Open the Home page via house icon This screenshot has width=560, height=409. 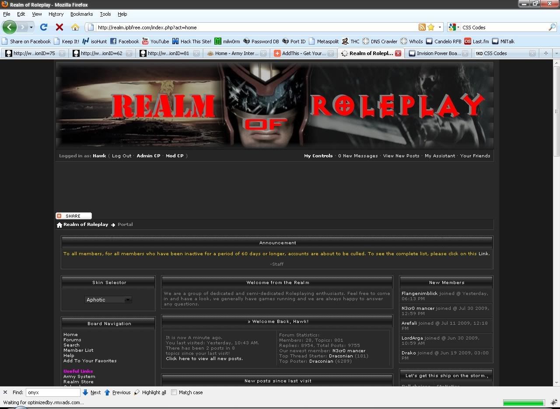pyautogui.click(x=75, y=27)
